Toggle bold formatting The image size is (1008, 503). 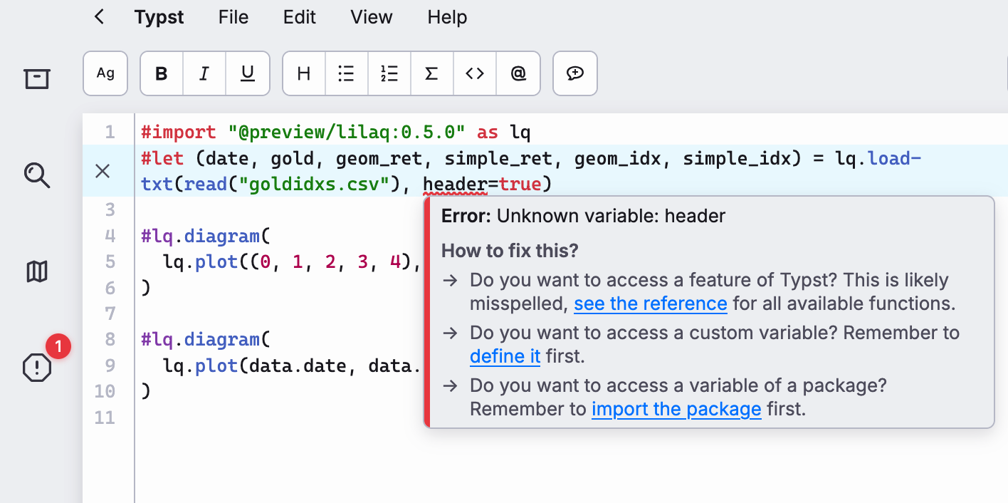click(x=162, y=73)
